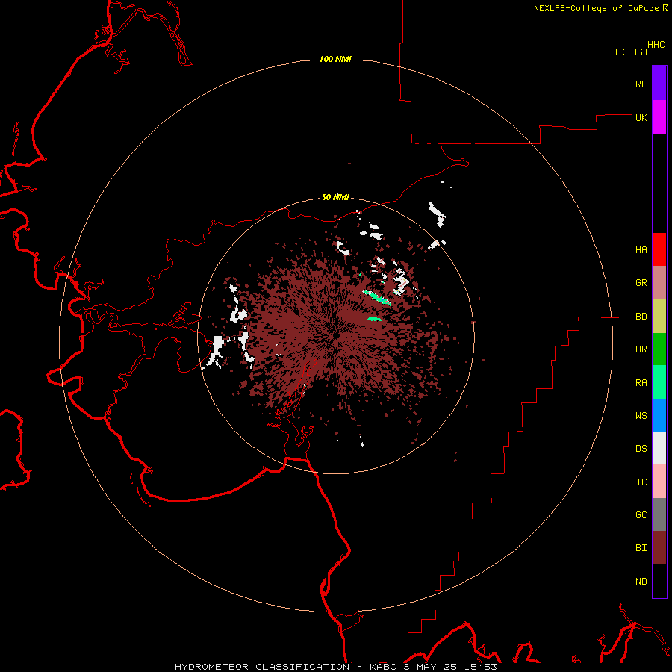Click the KABC station identifier
Viewport: 672px width, 672px height.
pos(383,667)
